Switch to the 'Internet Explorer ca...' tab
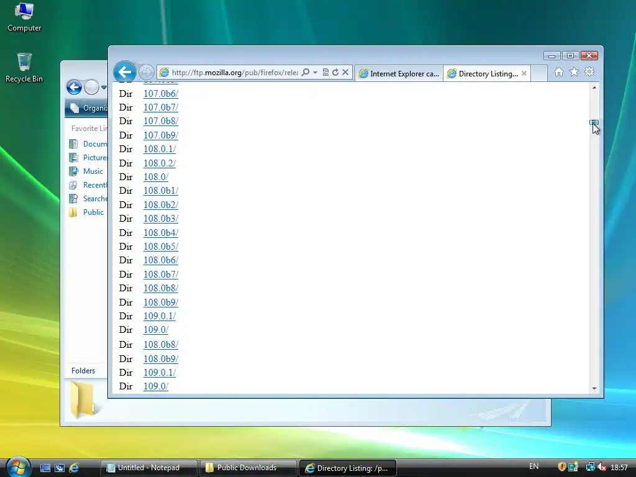The image size is (636, 477). pos(399,73)
